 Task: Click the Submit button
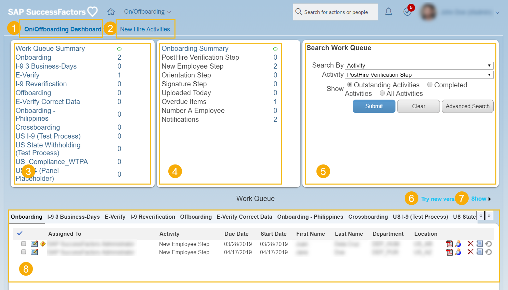[x=374, y=106]
